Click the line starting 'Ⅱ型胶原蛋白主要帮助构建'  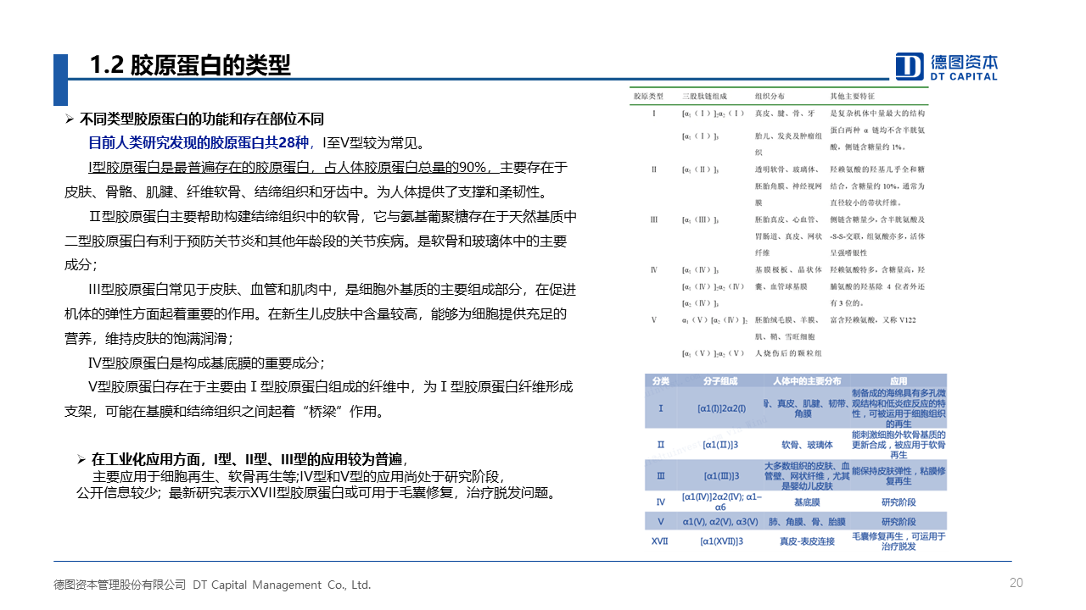click(x=333, y=216)
